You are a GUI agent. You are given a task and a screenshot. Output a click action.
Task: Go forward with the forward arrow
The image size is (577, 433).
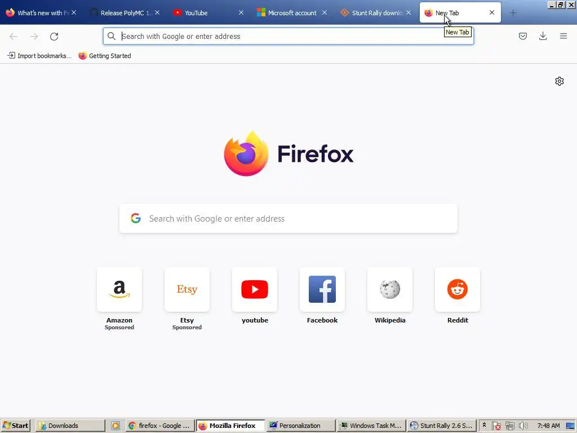coord(34,37)
